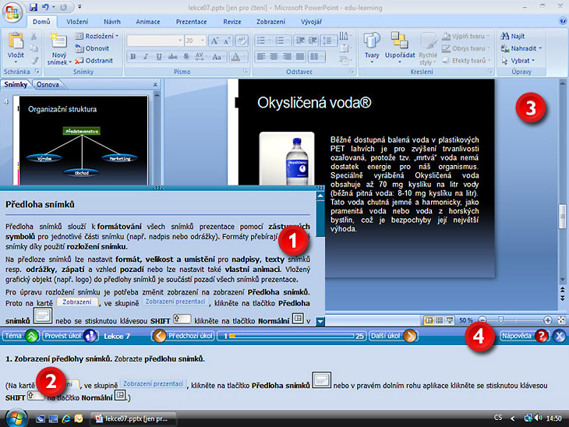Toggle bold formatting B

133,57
